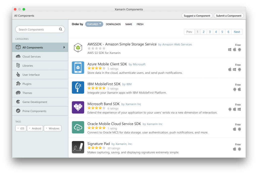This screenshot has width=258, height=175.
Task: Click the Search Components field
Action: tap(40, 29)
